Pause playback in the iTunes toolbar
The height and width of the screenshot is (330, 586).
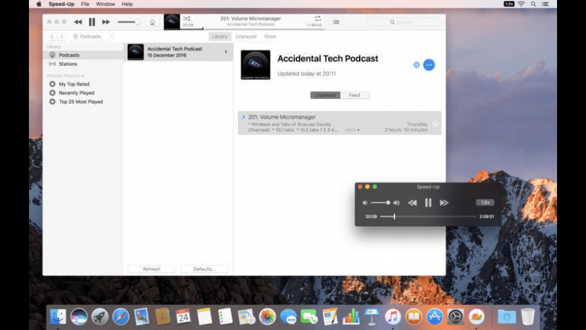click(92, 22)
